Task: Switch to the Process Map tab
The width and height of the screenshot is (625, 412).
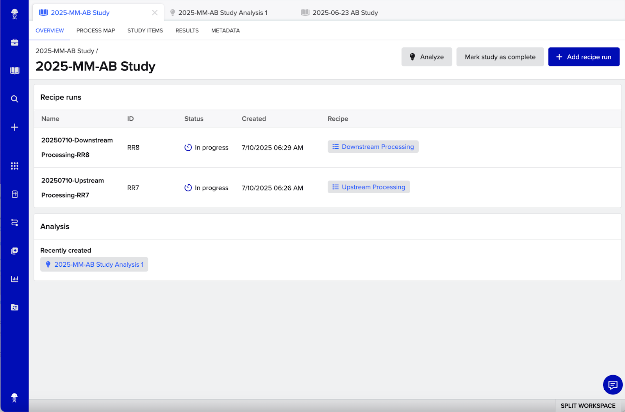Action: 96,30
